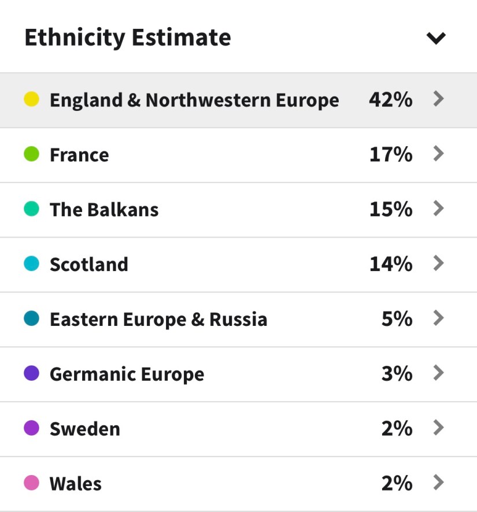Viewport: 477px width, 512px height.
Task: Click the teal Balkans color dot
Action: tap(32, 209)
